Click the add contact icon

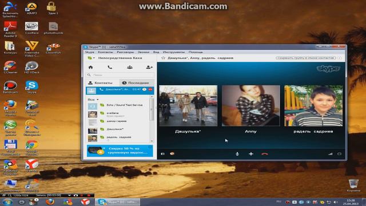[149, 68]
